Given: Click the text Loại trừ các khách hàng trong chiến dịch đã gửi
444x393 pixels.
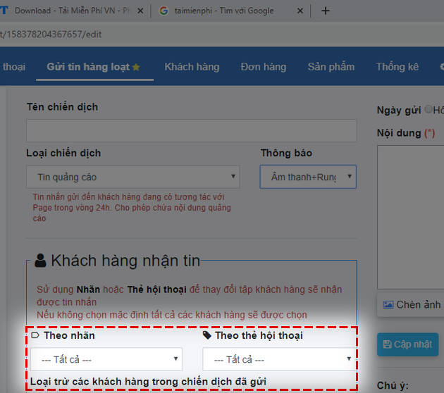Looking at the screenshot, I should pyautogui.click(x=148, y=382).
